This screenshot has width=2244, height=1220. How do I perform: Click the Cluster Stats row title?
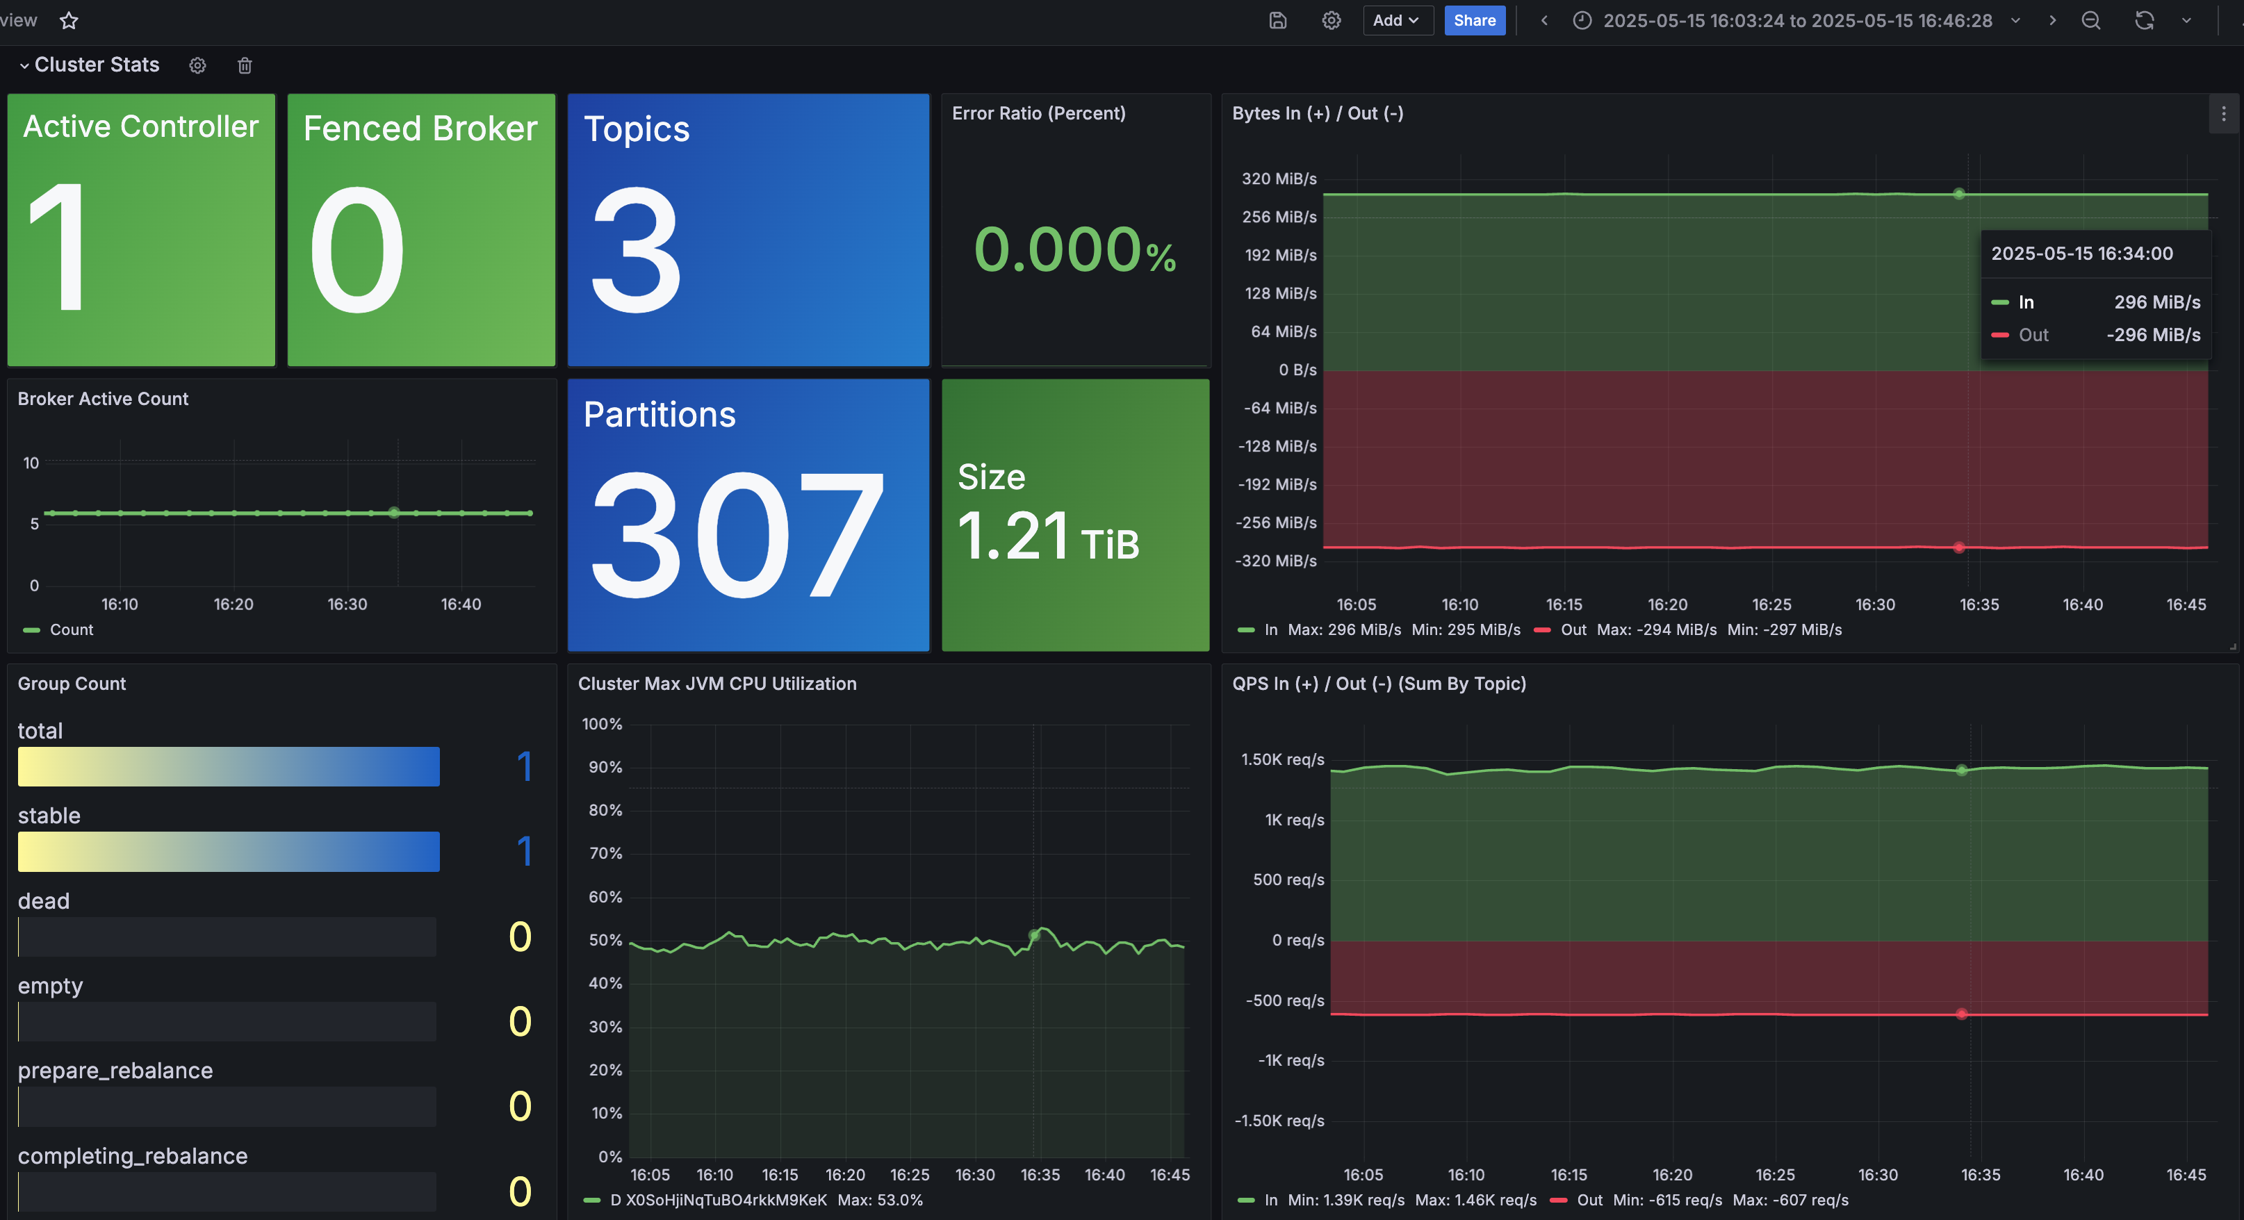pos(97,65)
